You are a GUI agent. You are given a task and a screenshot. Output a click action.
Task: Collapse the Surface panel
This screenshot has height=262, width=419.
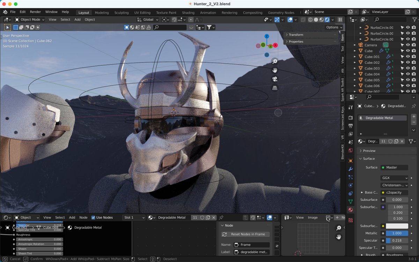387,159
